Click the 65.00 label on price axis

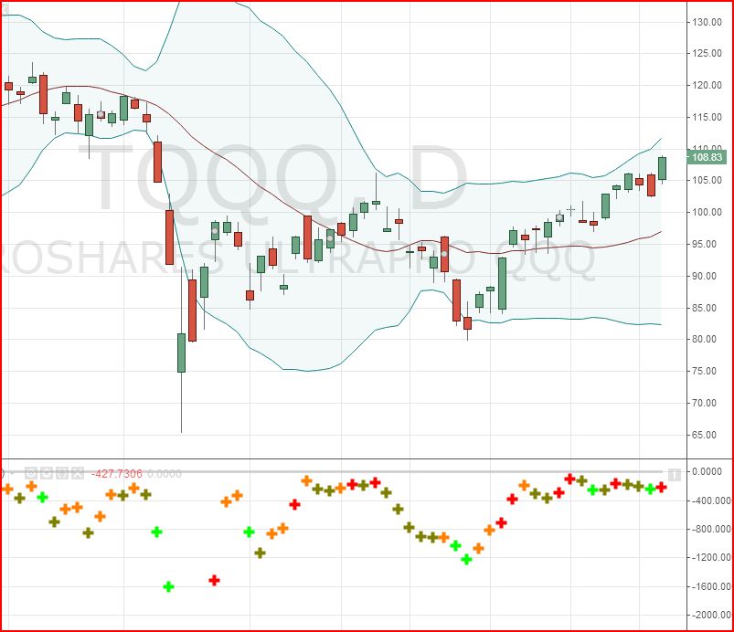707,435
